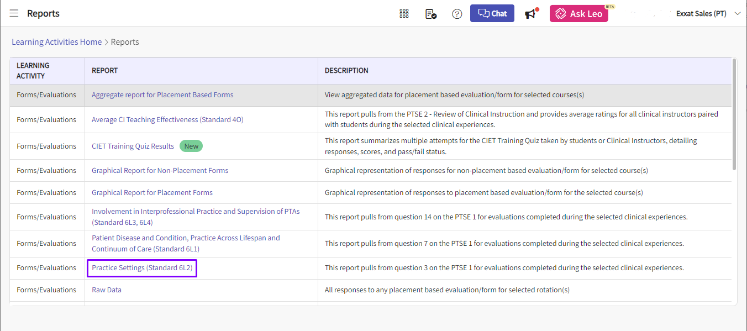
Task: Open the hamburger navigation menu
Action: [x=14, y=13]
